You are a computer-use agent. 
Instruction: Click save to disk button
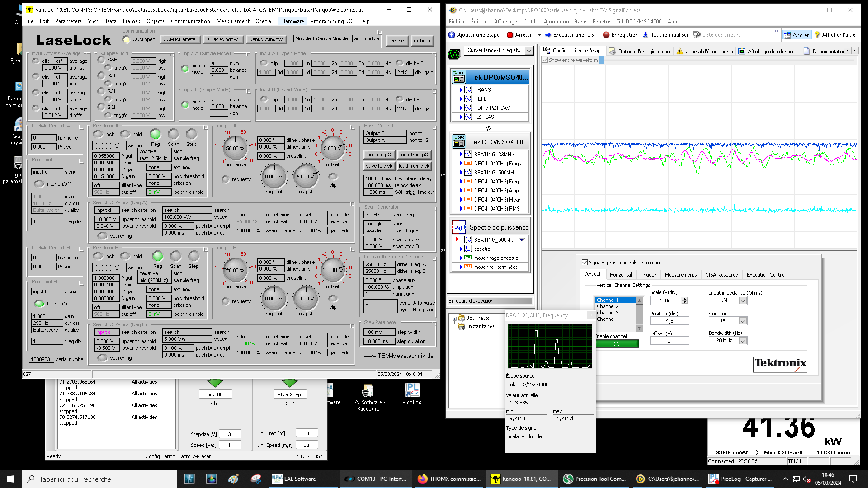[379, 166]
